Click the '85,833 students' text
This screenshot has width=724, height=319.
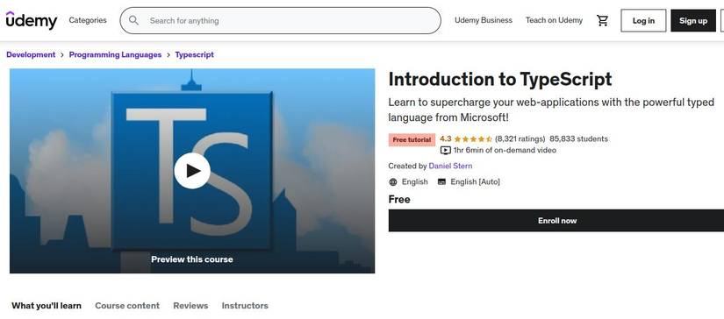(x=579, y=138)
